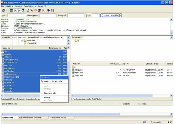
Task: Open the Modifica menu
Action: pyautogui.click(x=9, y=6)
